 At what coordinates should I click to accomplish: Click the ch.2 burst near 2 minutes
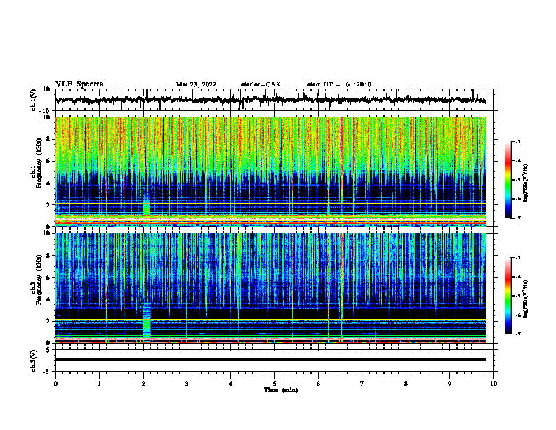click(x=147, y=319)
